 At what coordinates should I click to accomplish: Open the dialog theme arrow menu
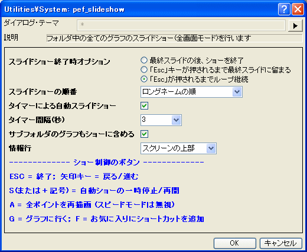295,26
